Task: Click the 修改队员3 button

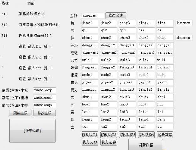Action: pos(127,135)
